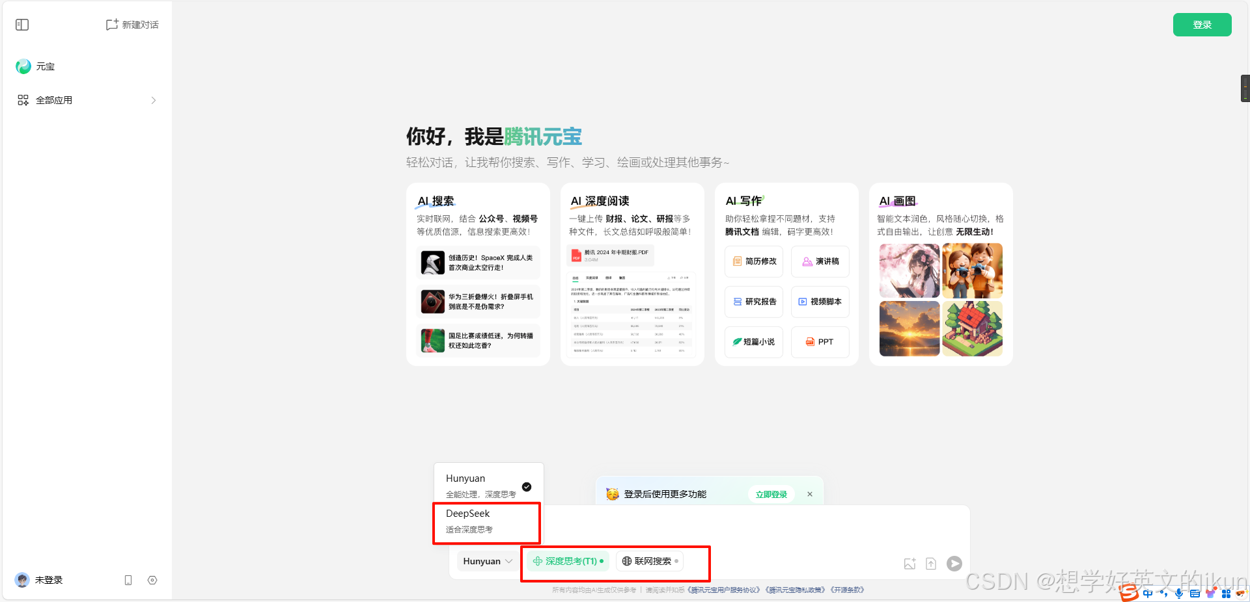Screen dimensions: 1250x602
Task: Open the AI 搜索 card title
Action: point(436,201)
